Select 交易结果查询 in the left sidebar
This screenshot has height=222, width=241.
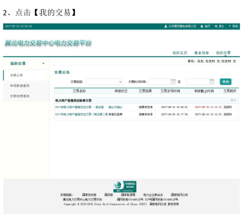(19, 96)
